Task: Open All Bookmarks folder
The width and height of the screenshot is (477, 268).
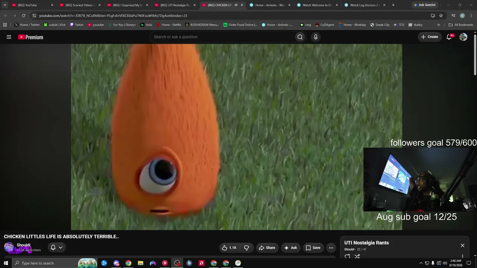Action: (x=461, y=25)
